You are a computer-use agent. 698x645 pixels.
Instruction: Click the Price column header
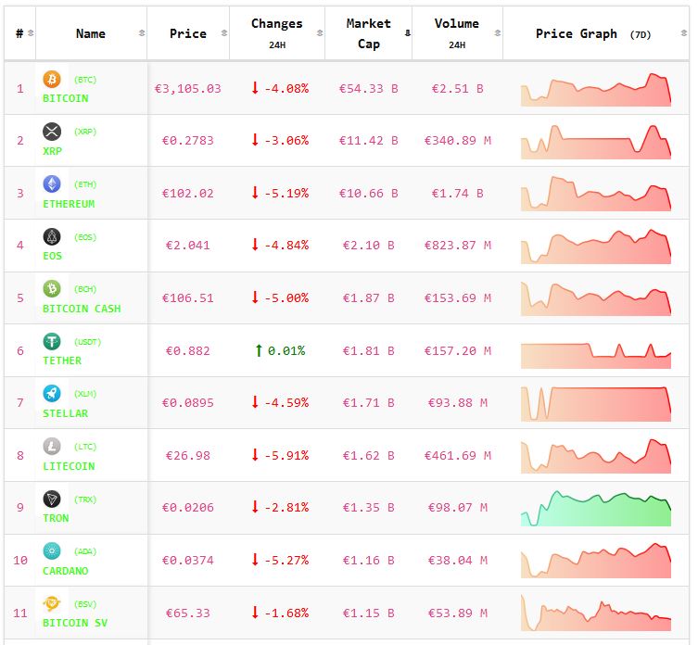coord(188,33)
